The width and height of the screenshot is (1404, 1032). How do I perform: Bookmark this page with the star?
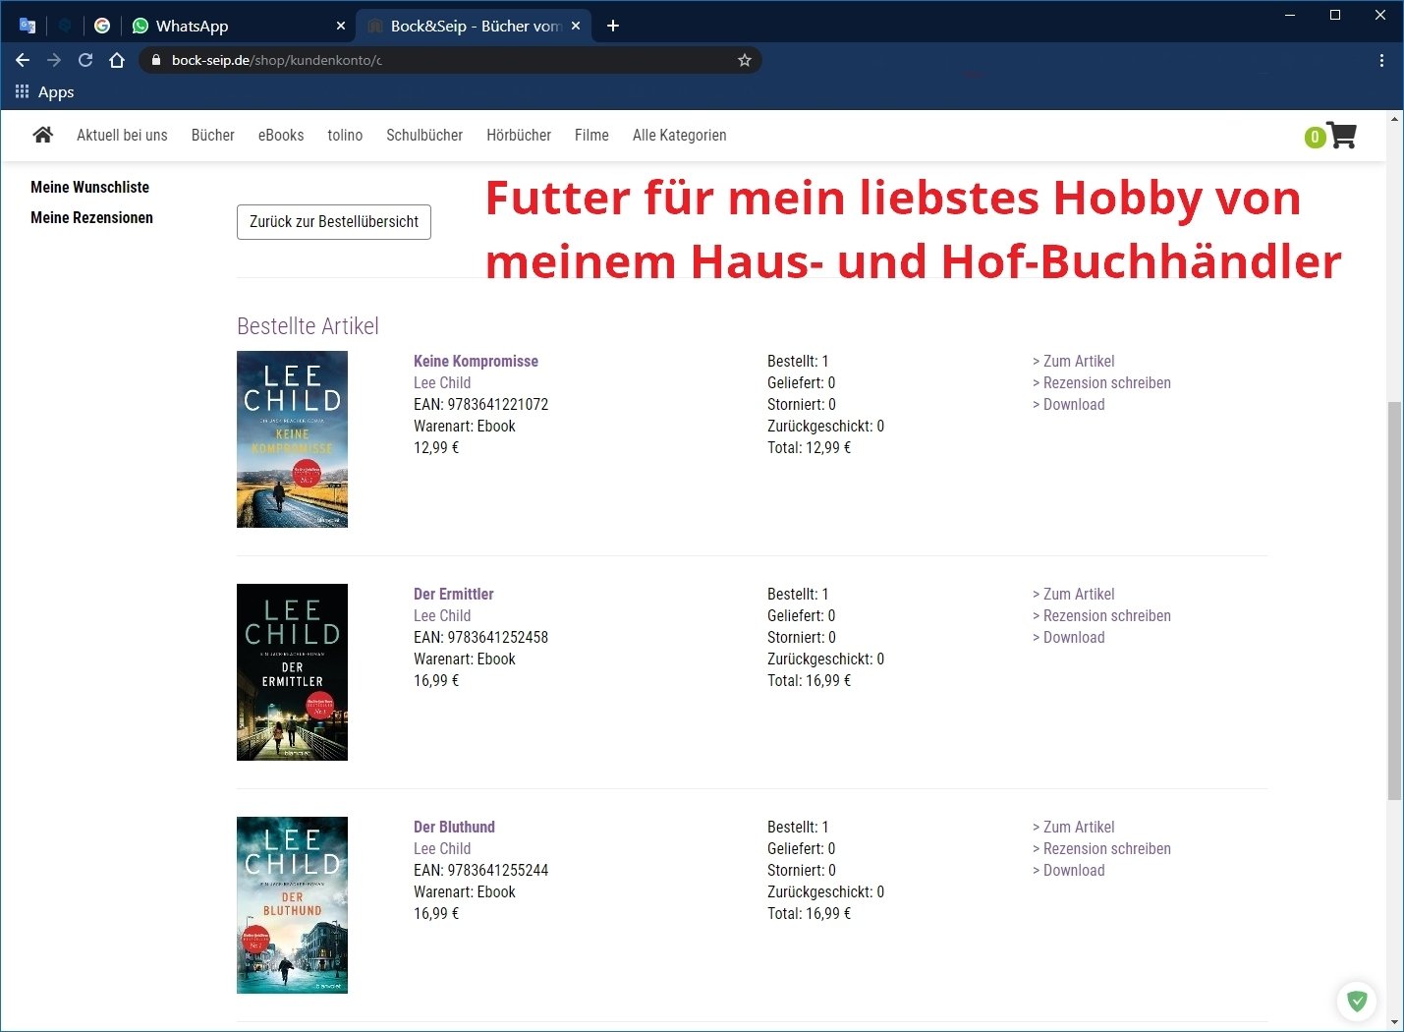pyautogui.click(x=745, y=60)
